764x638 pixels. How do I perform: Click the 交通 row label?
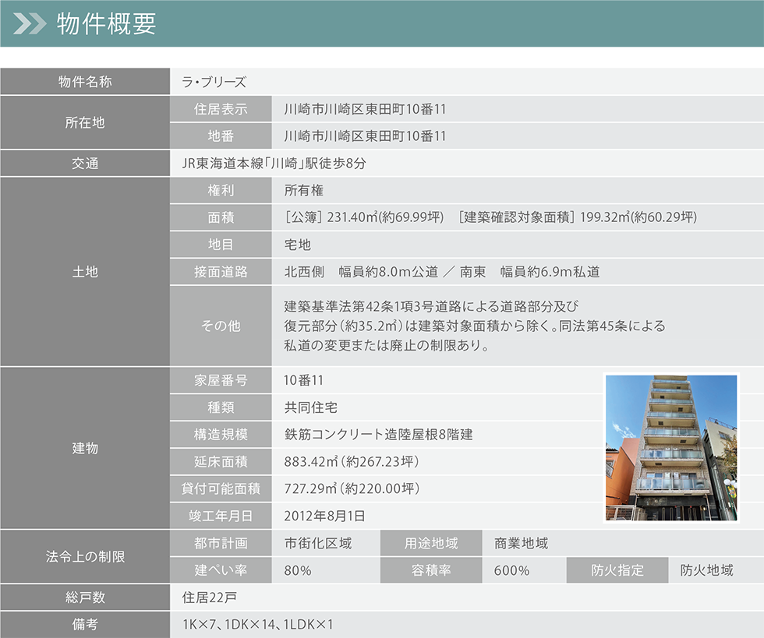point(85,164)
